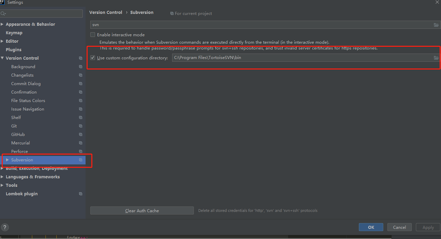The width and height of the screenshot is (441, 239).
Task: Click the project-scope icon beside Lombok plugin
Action: [x=80, y=194]
